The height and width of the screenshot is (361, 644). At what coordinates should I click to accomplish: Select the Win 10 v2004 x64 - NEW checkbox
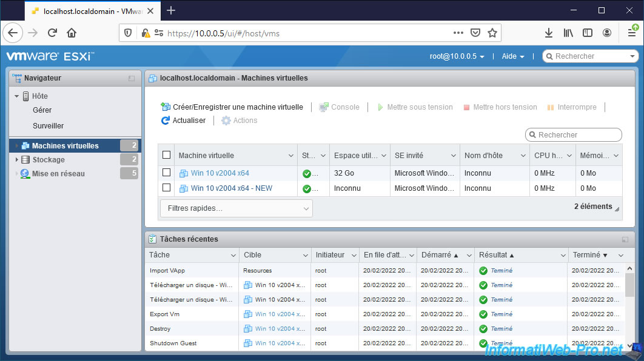tap(167, 188)
